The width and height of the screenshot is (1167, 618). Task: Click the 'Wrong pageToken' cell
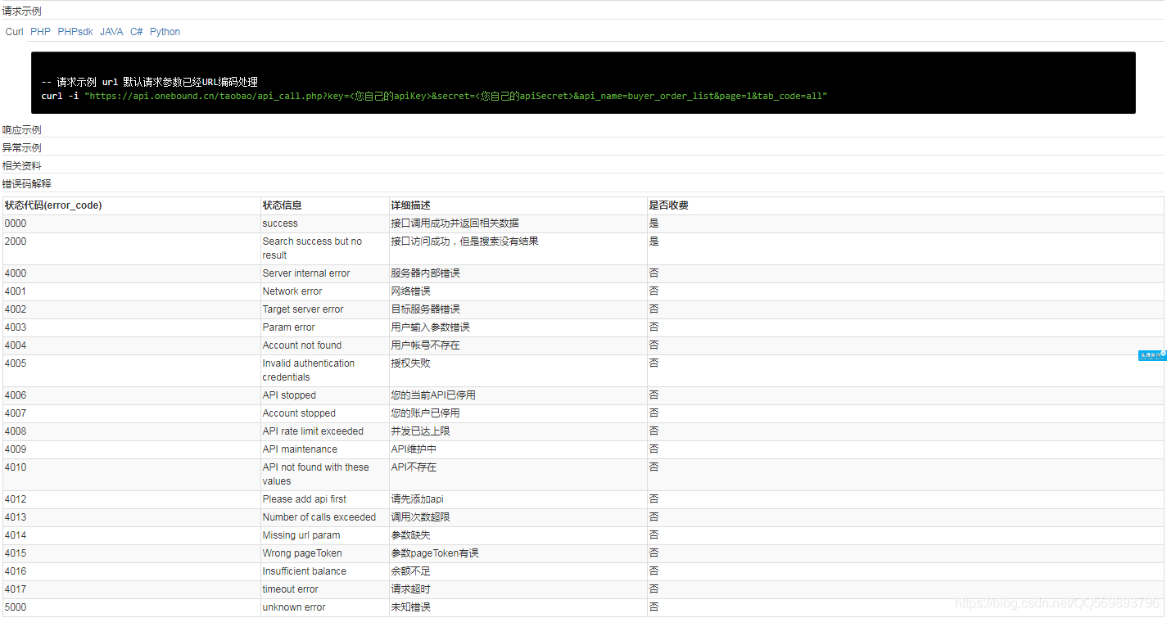(x=324, y=553)
